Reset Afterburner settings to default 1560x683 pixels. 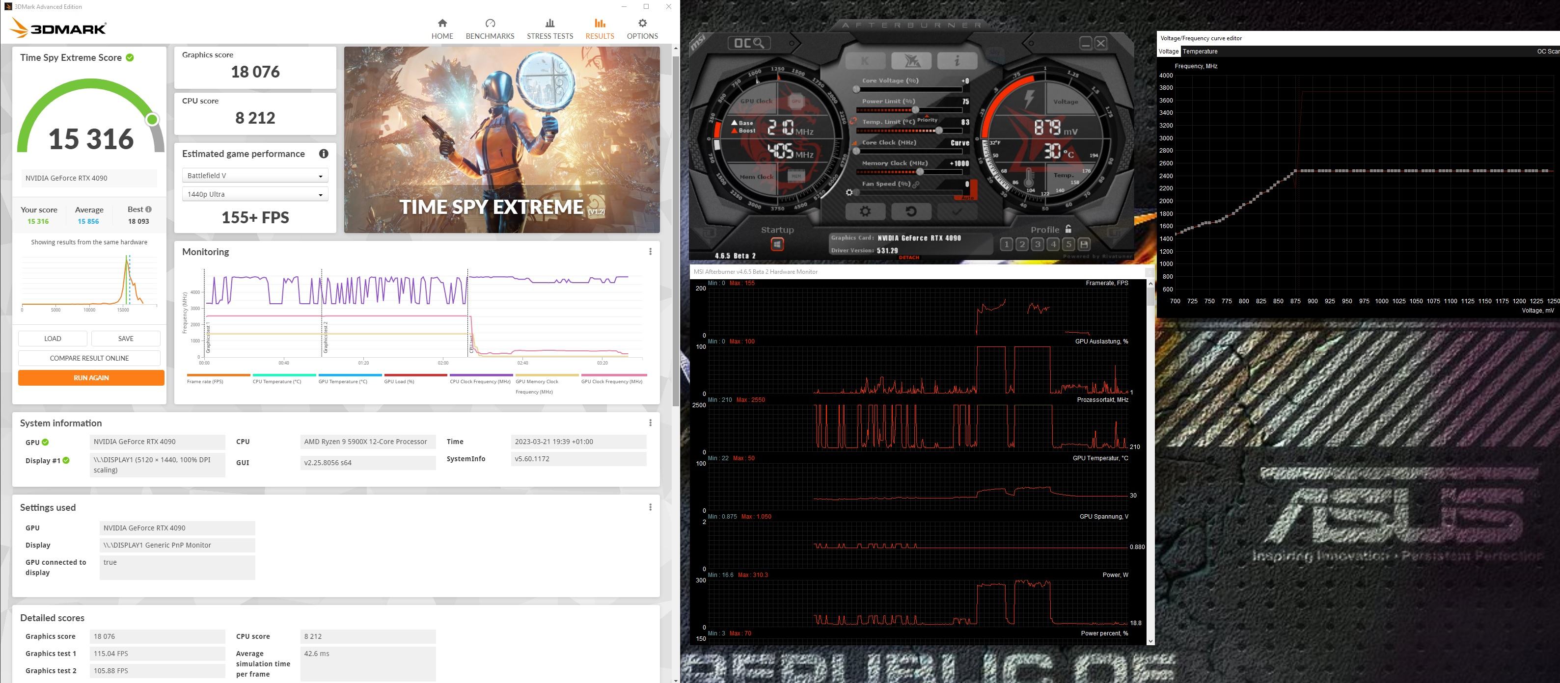[x=910, y=211]
